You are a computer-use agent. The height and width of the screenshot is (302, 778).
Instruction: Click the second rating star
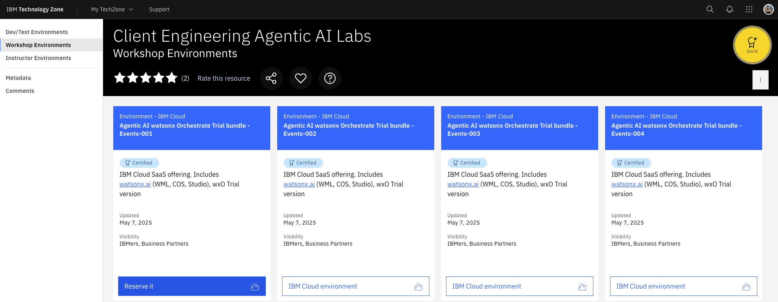(x=133, y=78)
